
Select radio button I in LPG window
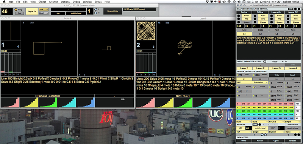96,9
